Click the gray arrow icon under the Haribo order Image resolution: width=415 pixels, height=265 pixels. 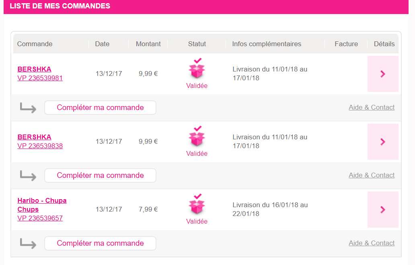pyautogui.click(x=28, y=243)
